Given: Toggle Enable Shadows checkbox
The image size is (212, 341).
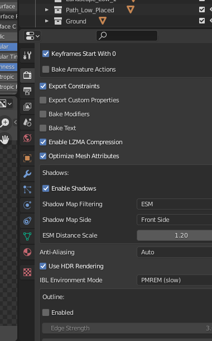Looking at the screenshot, I should 46,188.
